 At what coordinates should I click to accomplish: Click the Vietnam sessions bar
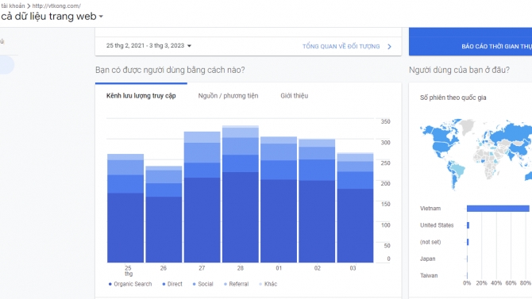[x=498, y=209]
